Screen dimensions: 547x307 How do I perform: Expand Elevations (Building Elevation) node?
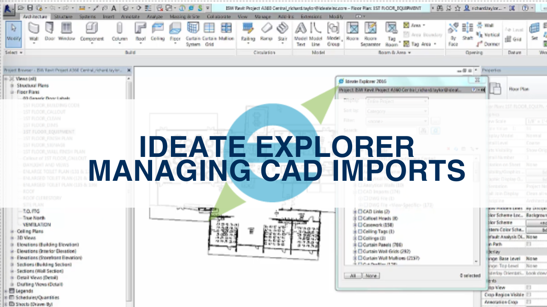pos(12,245)
